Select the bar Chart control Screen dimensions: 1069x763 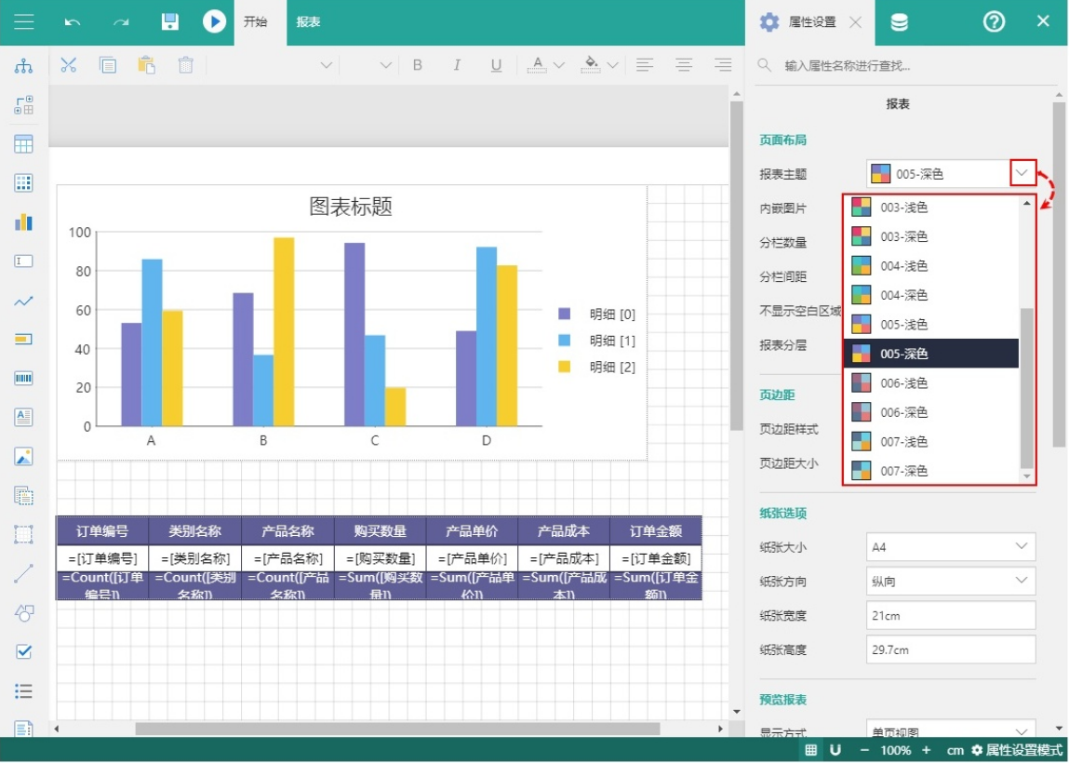[24, 222]
